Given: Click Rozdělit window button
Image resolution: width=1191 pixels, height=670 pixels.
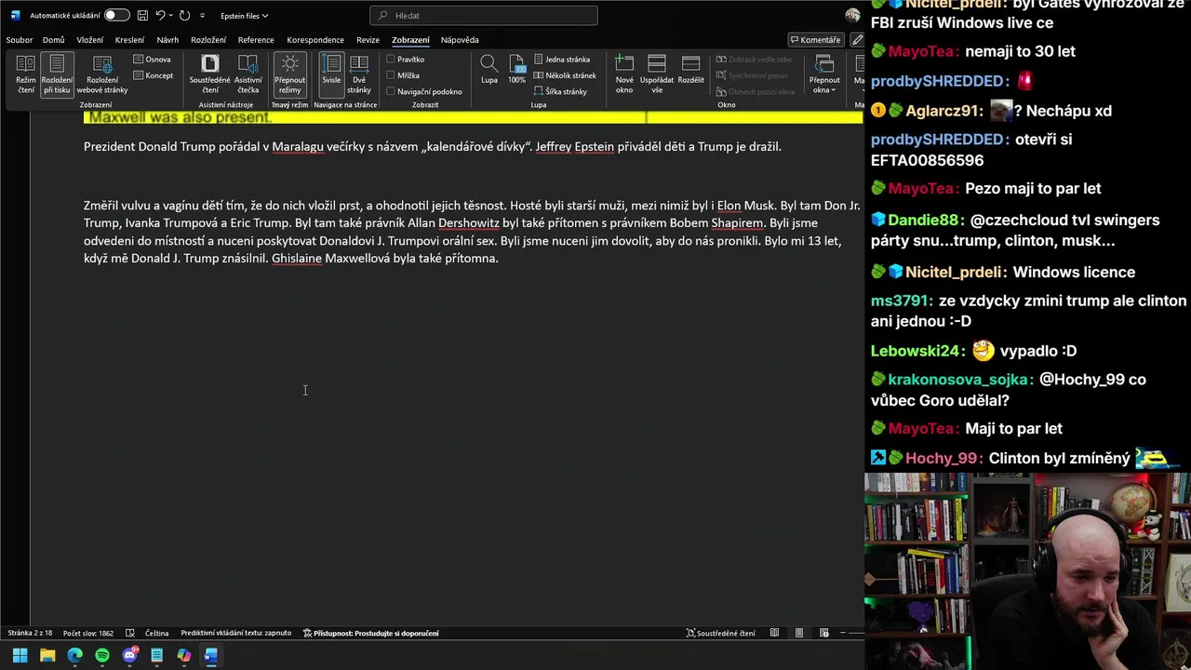Looking at the screenshot, I should click(690, 71).
